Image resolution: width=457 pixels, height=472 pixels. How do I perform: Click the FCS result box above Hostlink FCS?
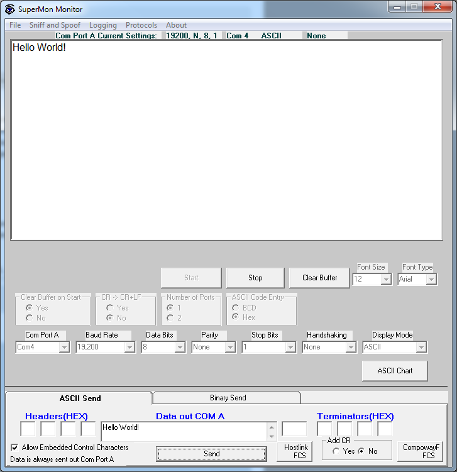[x=294, y=429]
